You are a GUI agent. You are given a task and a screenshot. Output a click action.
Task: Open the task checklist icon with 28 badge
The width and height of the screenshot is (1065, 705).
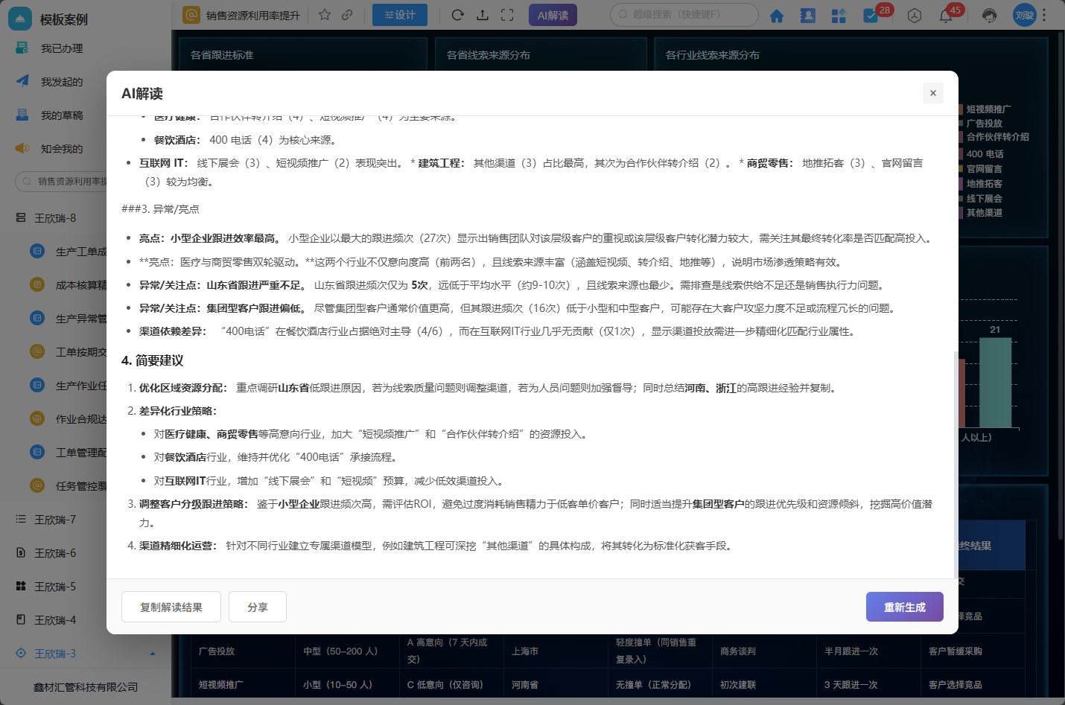tap(870, 16)
